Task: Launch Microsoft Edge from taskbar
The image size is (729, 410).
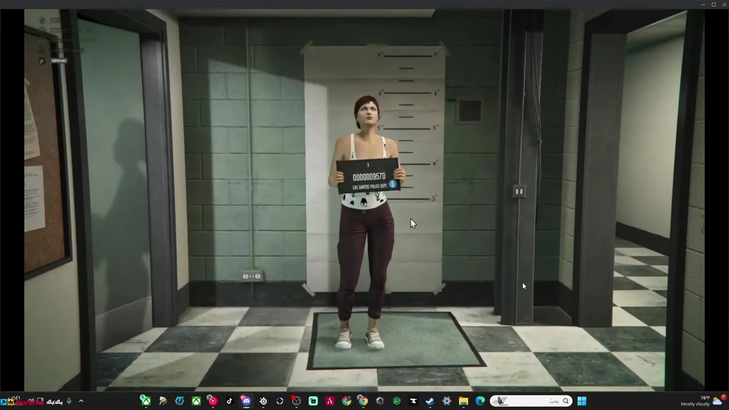Action: coord(480,401)
